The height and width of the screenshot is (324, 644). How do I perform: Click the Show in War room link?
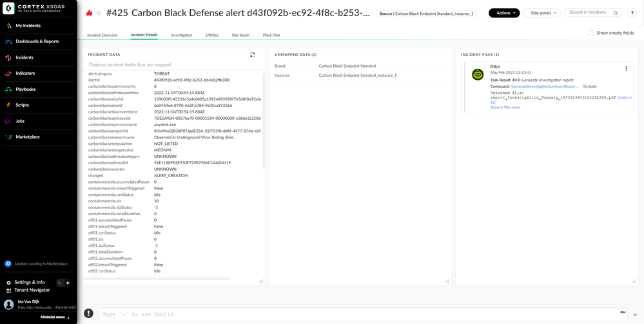point(505,107)
